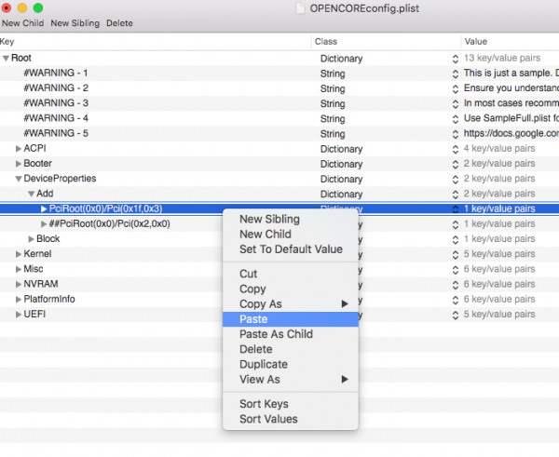
Task: Open class stepper for UEFI row
Action: click(456, 315)
